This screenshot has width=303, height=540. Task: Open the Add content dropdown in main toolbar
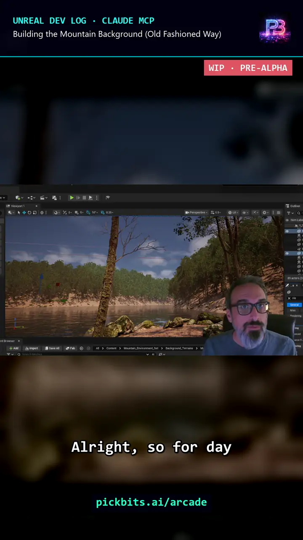[x=19, y=197]
